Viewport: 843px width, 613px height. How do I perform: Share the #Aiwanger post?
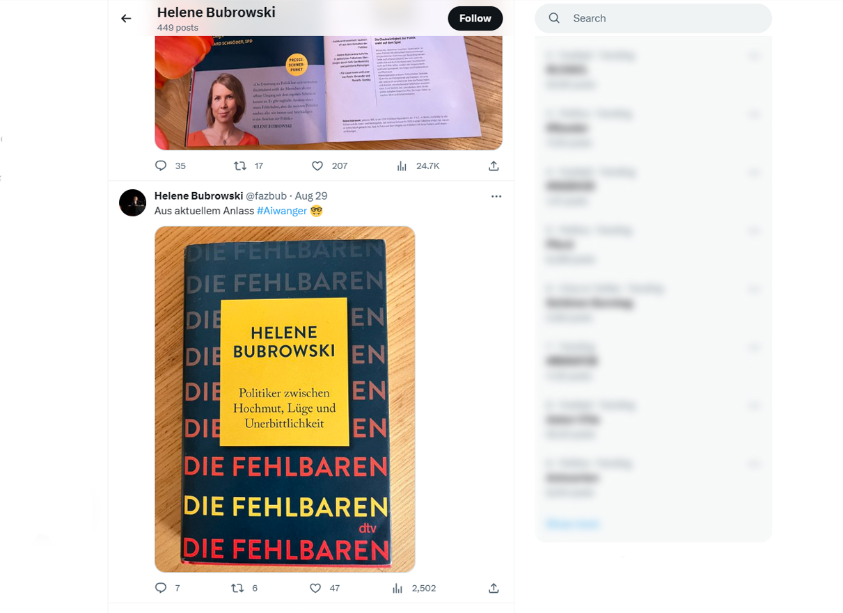[494, 588]
